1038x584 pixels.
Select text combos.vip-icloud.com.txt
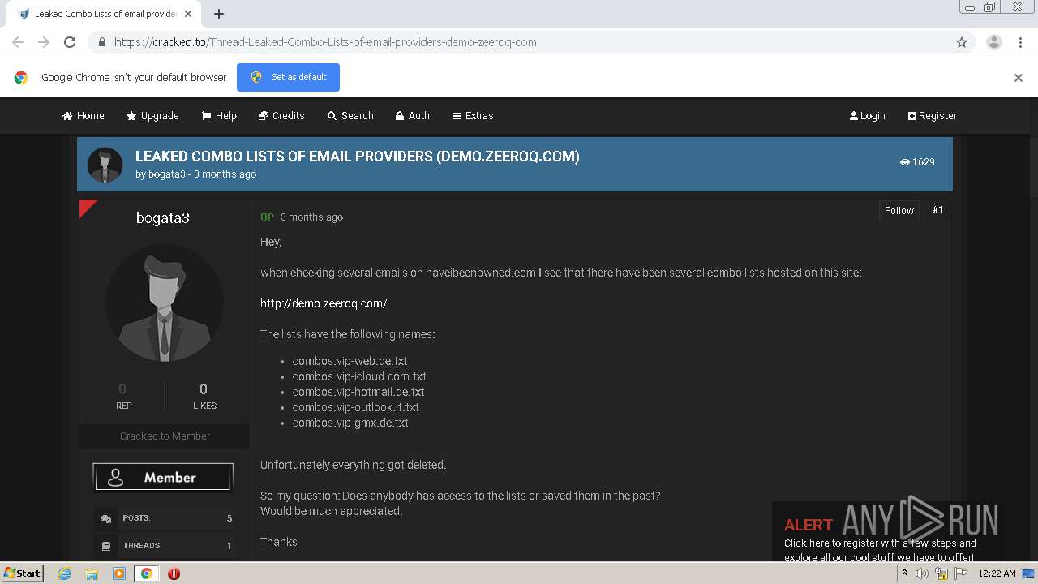pyautogui.click(x=359, y=376)
